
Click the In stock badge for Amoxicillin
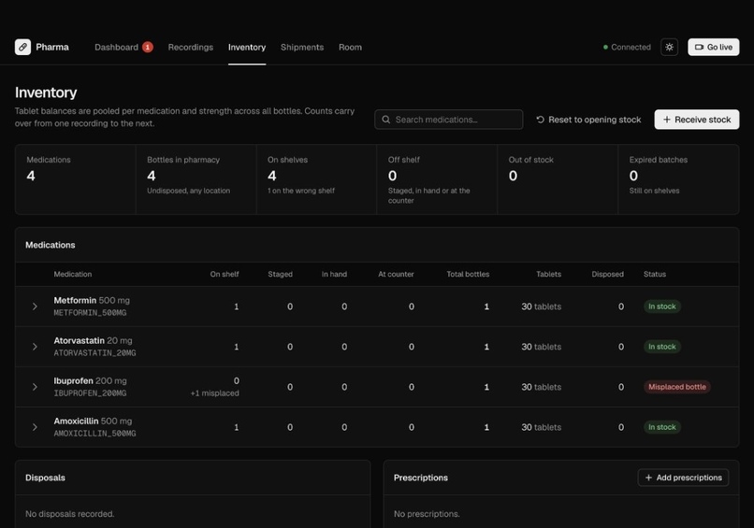pos(662,427)
